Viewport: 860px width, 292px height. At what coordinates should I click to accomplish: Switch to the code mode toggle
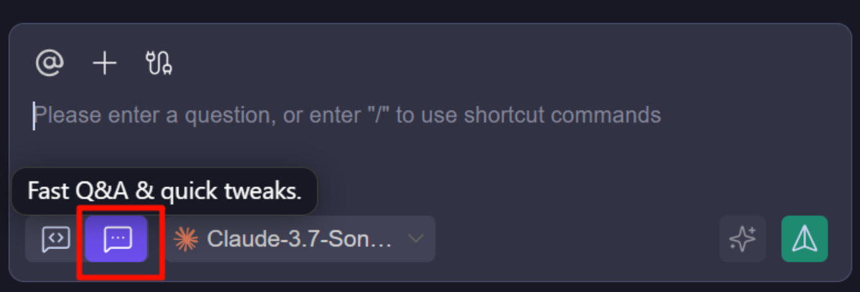(x=56, y=239)
